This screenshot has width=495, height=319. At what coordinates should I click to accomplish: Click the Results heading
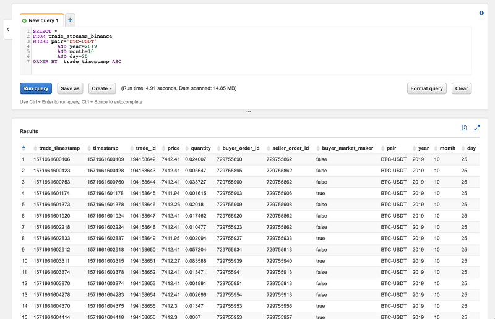[28, 131]
